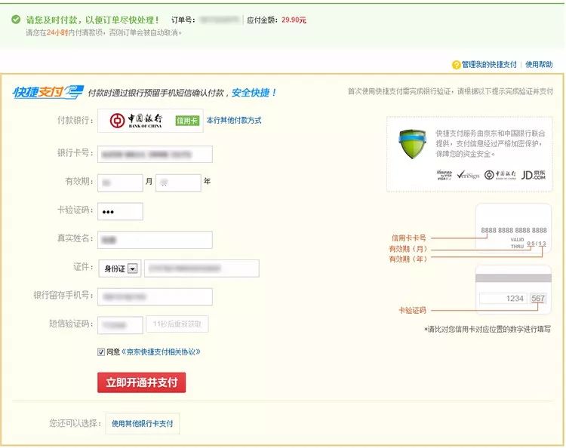Click the green 信用卡 badge
566x448 pixels.
[x=187, y=121]
